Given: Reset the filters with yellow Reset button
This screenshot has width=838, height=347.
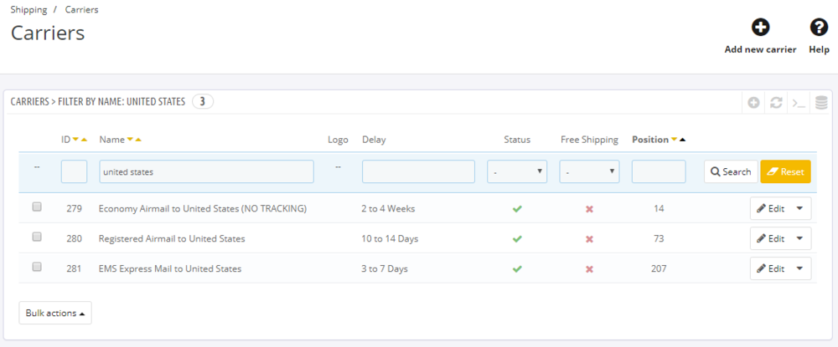Looking at the screenshot, I should tap(785, 171).
